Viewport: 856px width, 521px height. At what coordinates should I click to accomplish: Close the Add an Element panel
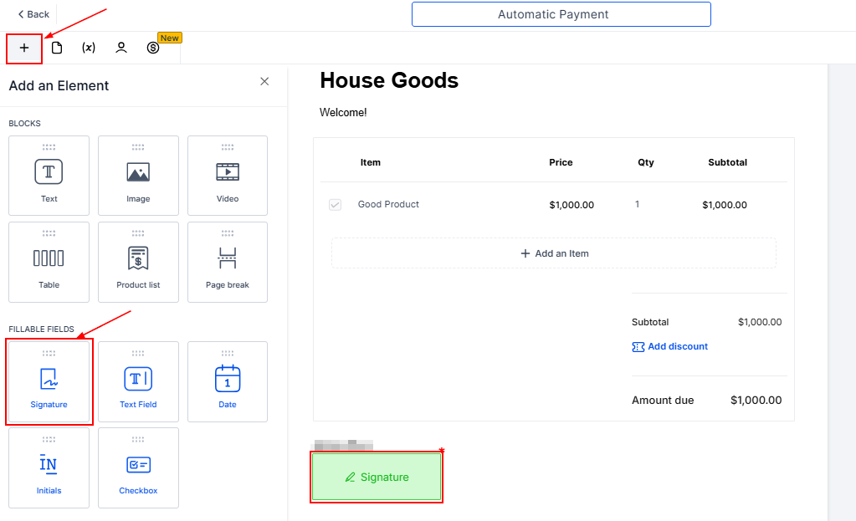pos(264,81)
